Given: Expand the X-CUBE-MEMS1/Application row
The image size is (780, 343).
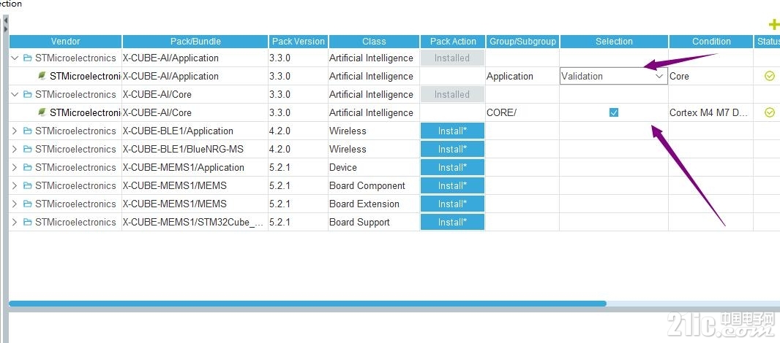Looking at the screenshot, I should (x=15, y=167).
